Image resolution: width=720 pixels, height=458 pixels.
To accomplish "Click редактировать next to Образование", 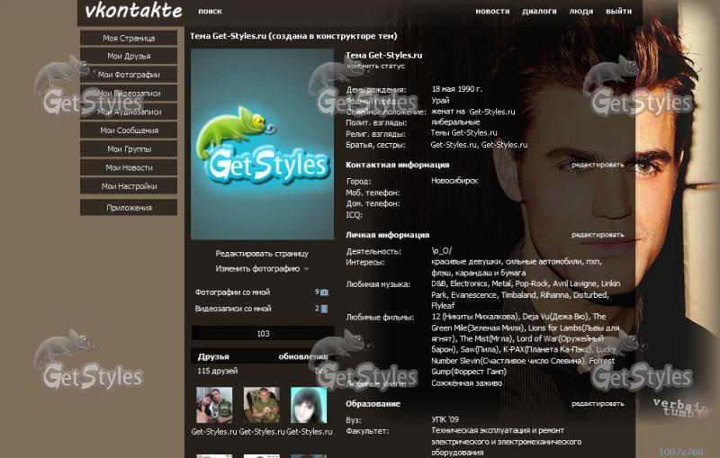I will (598, 403).
